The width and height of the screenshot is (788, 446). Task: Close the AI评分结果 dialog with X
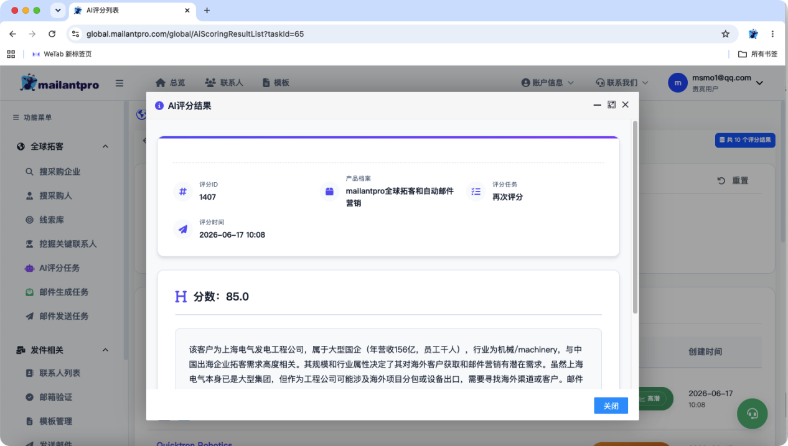click(x=626, y=105)
